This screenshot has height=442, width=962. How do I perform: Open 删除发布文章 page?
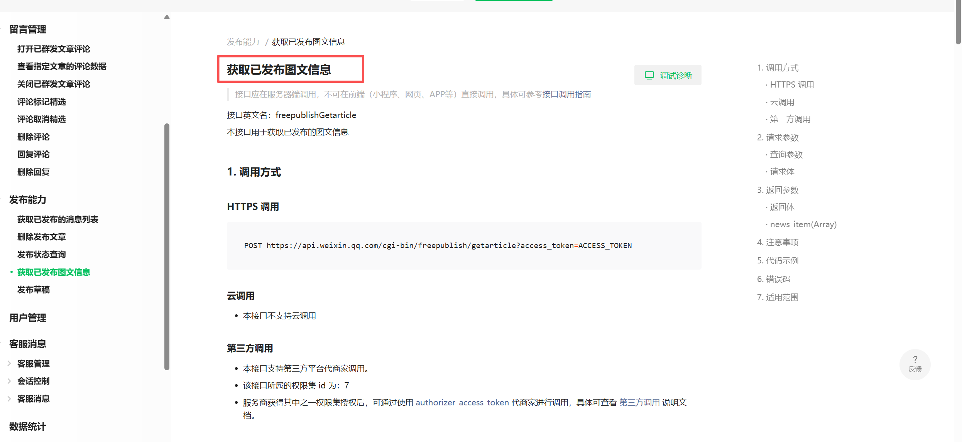41,237
